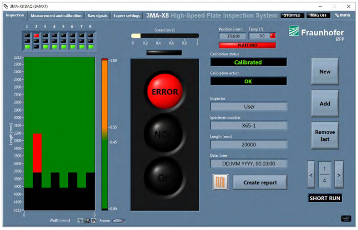Click the dark NG traffic light
The height and width of the screenshot is (230, 358).
[x=163, y=134]
